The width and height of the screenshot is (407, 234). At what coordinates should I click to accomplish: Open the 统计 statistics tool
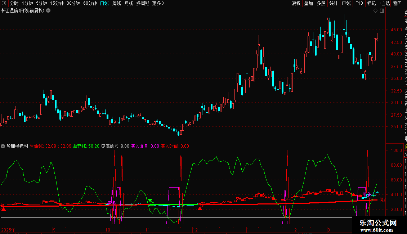click(334, 3)
